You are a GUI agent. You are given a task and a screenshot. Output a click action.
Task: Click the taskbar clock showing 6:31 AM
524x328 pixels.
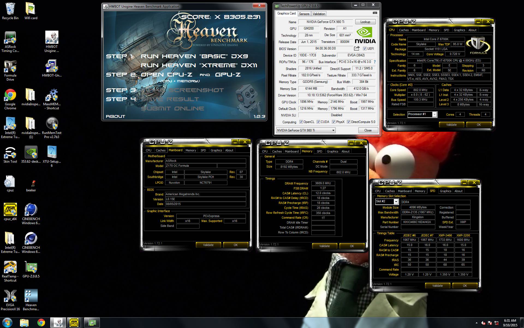pyautogui.click(x=510, y=323)
